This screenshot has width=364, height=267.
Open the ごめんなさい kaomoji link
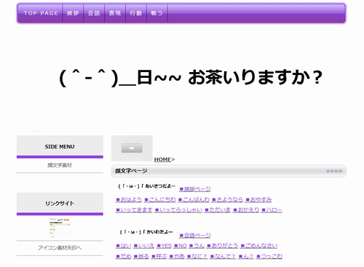pos(259,246)
